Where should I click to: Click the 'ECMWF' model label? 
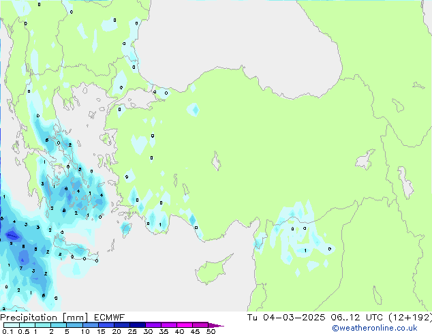(110, 318)
